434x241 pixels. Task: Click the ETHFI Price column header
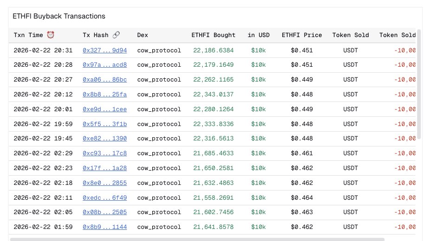302,35
